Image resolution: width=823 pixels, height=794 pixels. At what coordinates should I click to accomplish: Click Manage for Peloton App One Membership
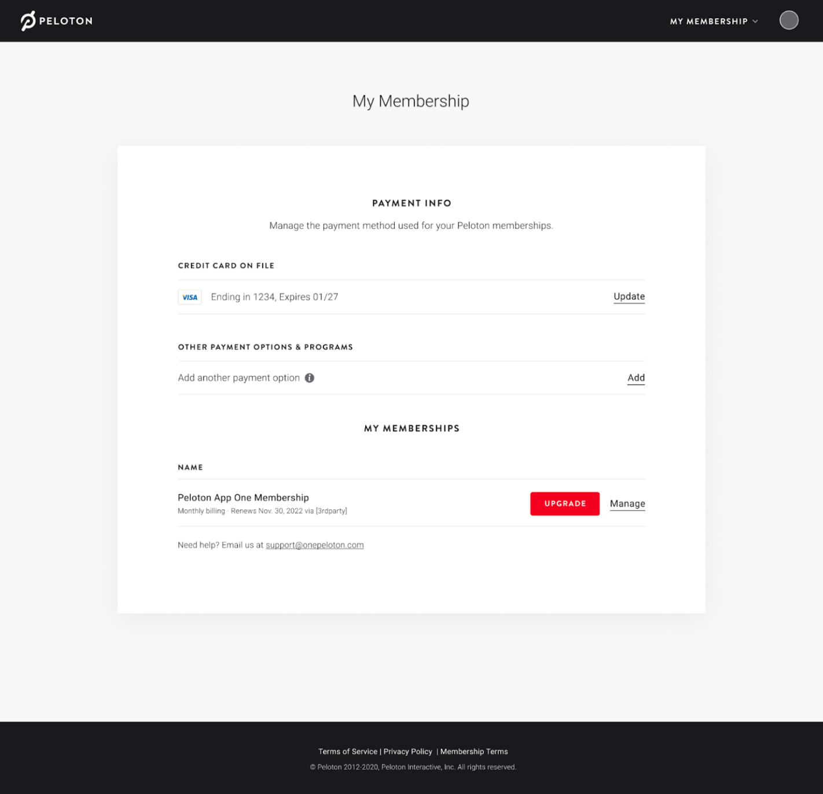pos(627,503)
